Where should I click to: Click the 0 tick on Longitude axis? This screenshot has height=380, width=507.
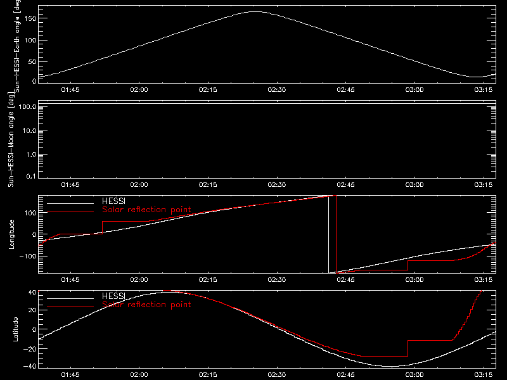35,234
